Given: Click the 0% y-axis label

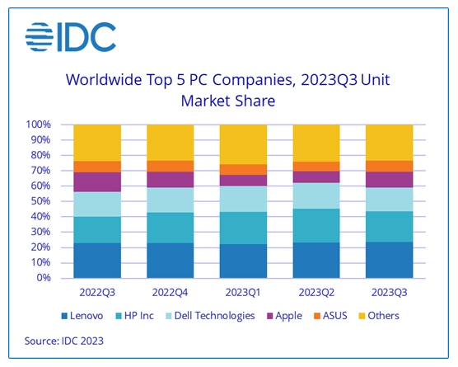Looking at the screenshot, I should (44, 277).
